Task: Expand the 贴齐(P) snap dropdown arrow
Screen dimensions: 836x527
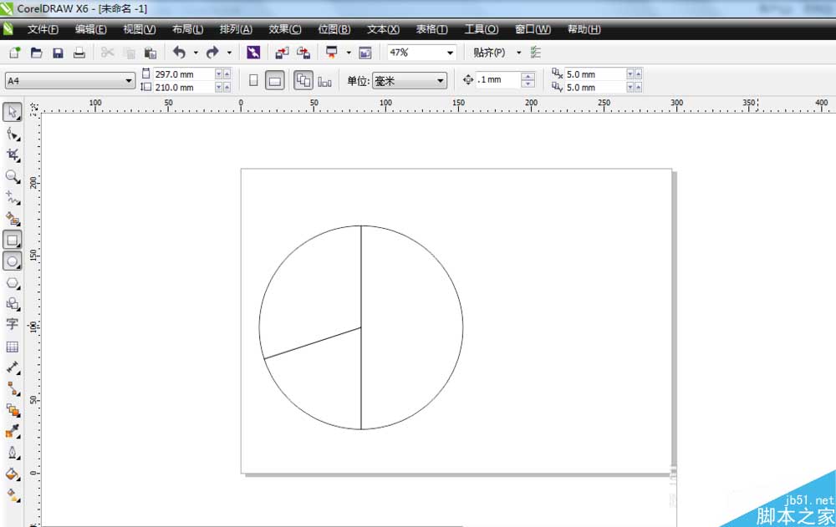Action: point(519,53)
